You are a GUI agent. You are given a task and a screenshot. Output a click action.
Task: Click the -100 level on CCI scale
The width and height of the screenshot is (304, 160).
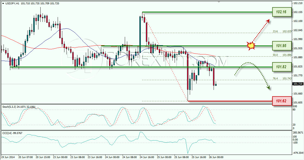click(295, 143)
